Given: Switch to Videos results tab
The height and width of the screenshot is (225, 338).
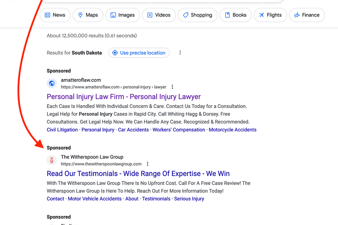Looking at the screenshot, I should (x=159, y=15).
